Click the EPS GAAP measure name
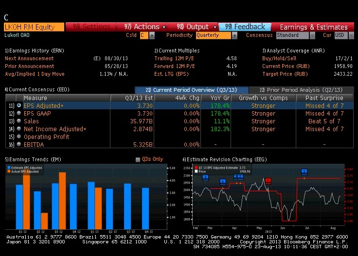The image size is (358, 256). [x=37, y=113]
